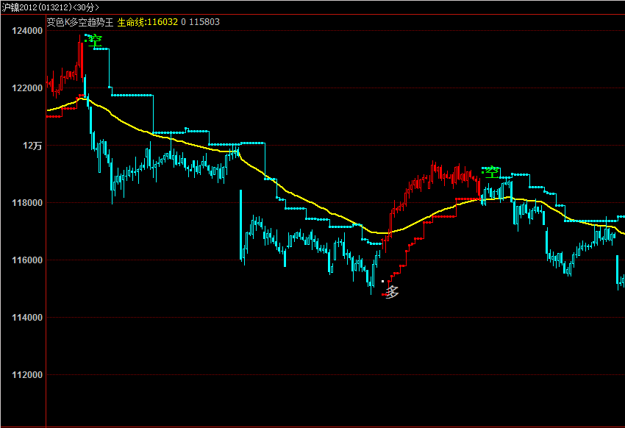This screenshot has width=625, height=428.
Task: Click the chart title 沪镍2012(013212)<30分>
Action: tap(51, 7)
